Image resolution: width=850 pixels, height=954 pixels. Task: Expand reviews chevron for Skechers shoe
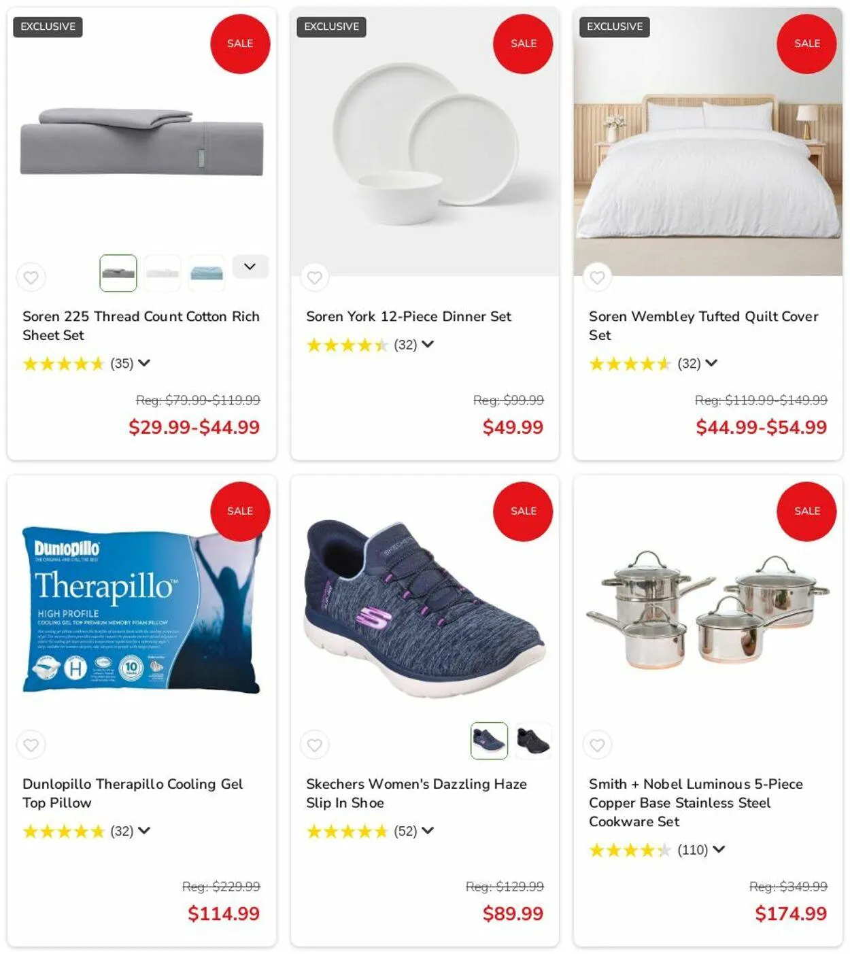coord(428,830)
